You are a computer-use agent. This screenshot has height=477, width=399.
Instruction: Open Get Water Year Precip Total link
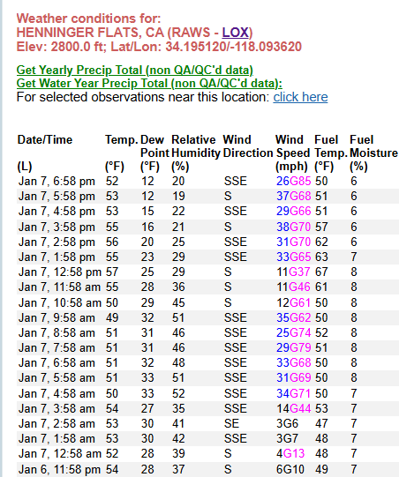point(149,84)
